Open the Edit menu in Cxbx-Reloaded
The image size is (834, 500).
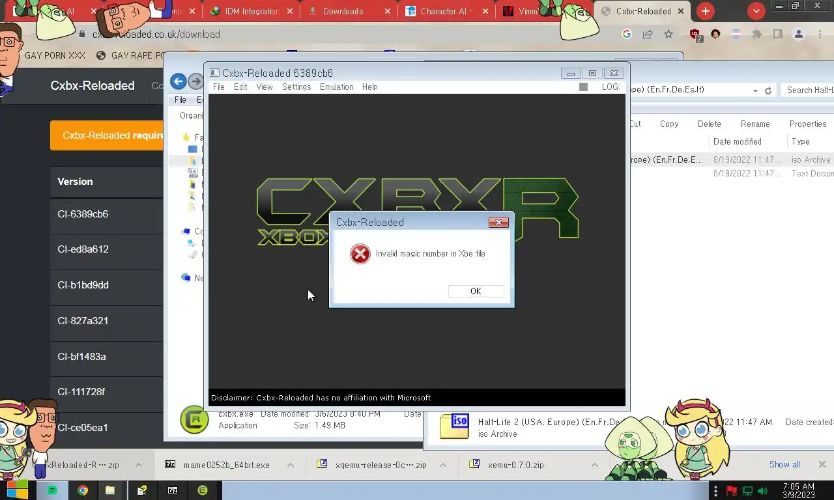click(x=240, y=87)
